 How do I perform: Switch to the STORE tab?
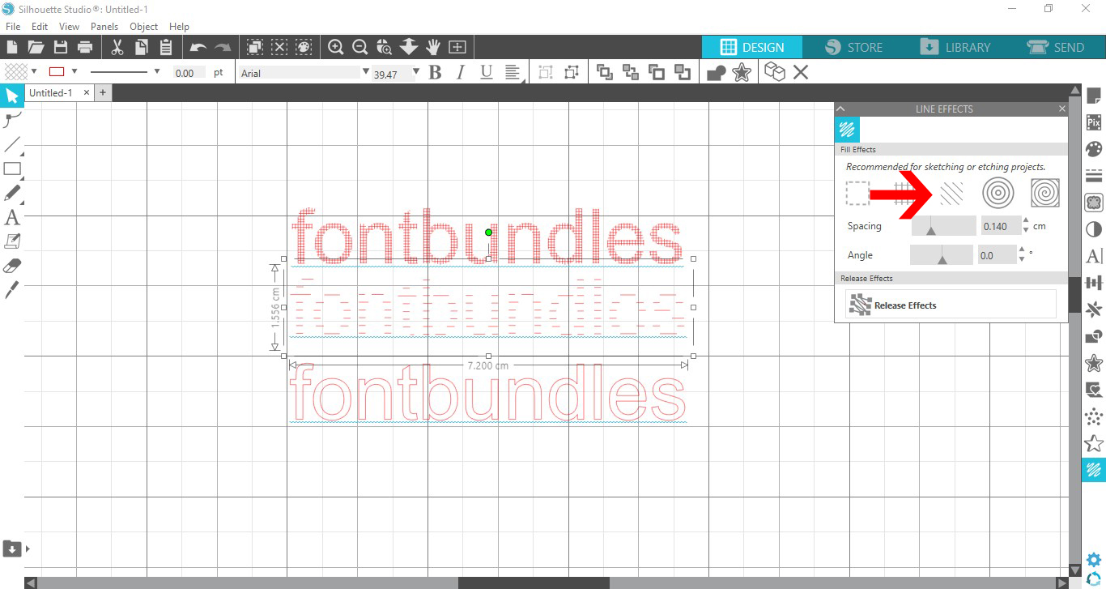click(853, 47)
